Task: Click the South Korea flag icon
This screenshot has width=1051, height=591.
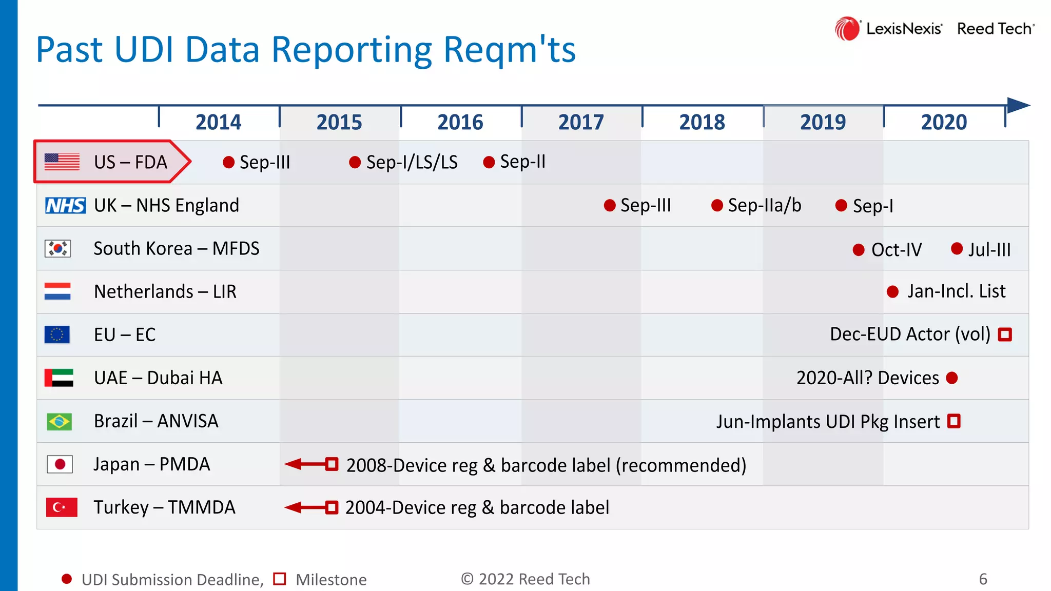Action: tap(57, 249)
